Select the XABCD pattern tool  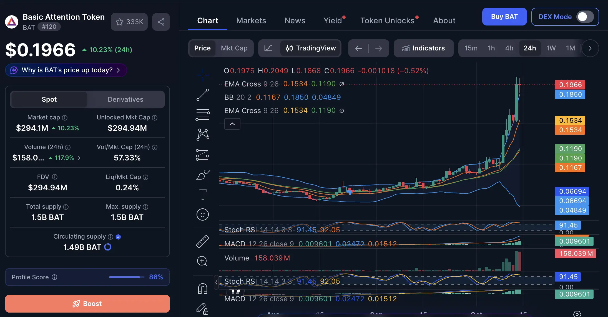coord(203,134)
